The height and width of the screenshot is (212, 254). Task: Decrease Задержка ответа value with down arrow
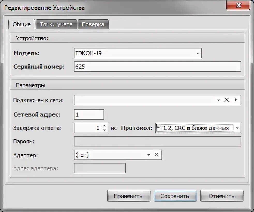point(104,130)
